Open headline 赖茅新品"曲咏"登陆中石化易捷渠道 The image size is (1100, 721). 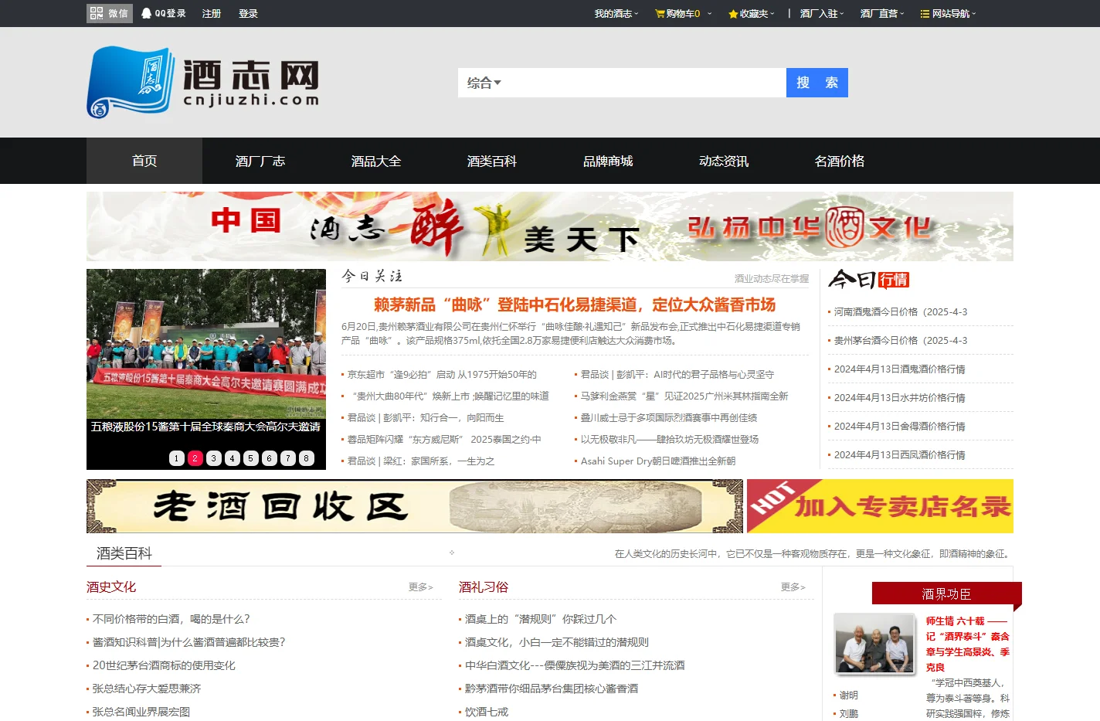coord(575,304)
